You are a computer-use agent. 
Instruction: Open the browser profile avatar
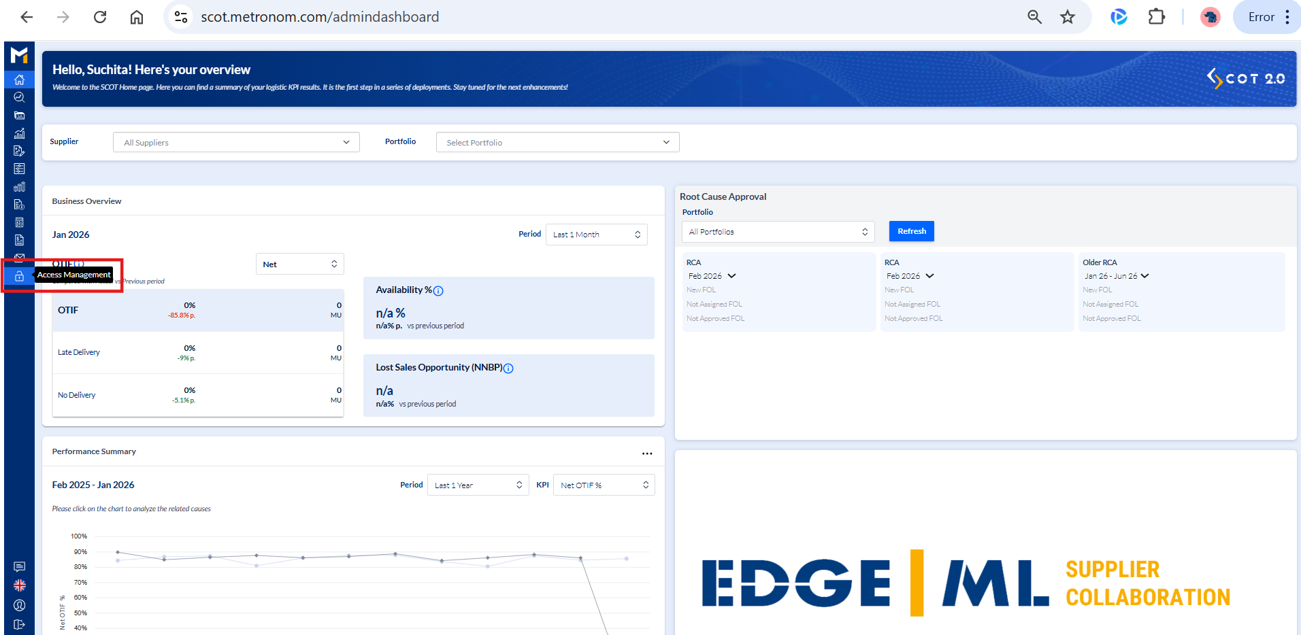click(1210, 17)
